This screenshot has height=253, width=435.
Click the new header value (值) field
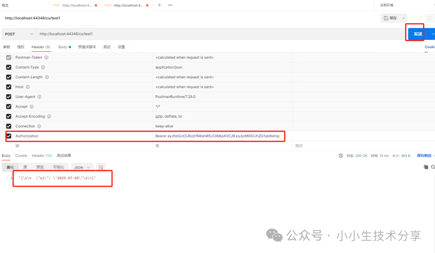(x=222, y=146)
